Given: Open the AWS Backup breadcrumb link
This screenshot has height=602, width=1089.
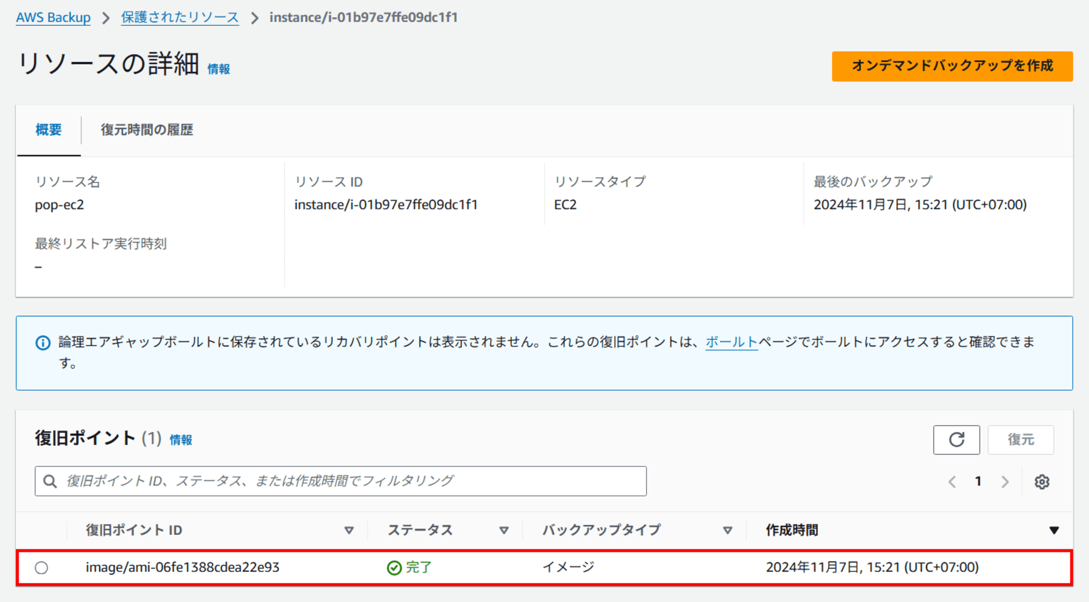Looking at the screenshot, I should click(x=53, y=17).
